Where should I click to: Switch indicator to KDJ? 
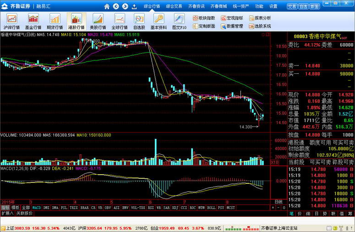(175, 208)
